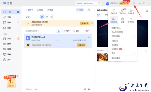Click the 暂停 pause button

point(67,31)
